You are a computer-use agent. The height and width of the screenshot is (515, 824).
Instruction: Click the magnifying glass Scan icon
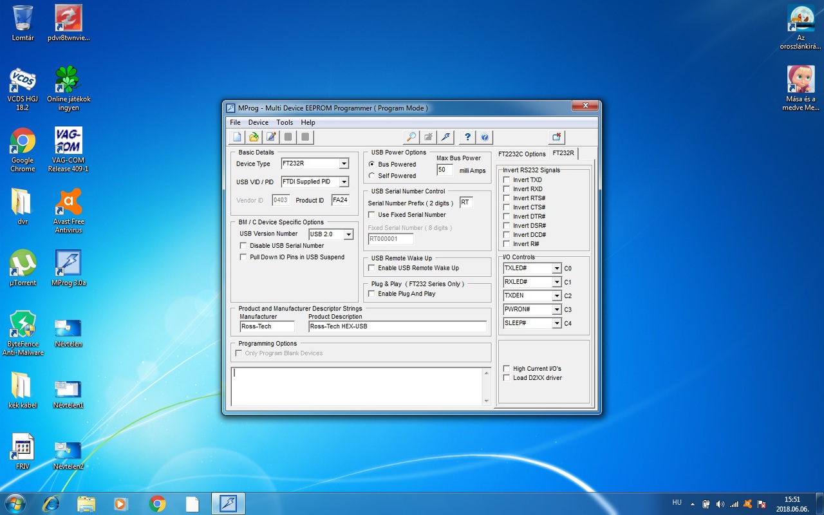[411, 137]
